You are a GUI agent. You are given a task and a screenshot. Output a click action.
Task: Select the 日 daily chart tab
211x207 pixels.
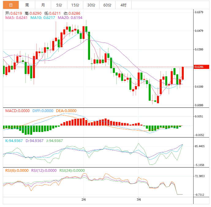pyautogui.click(x=11, y=5)
